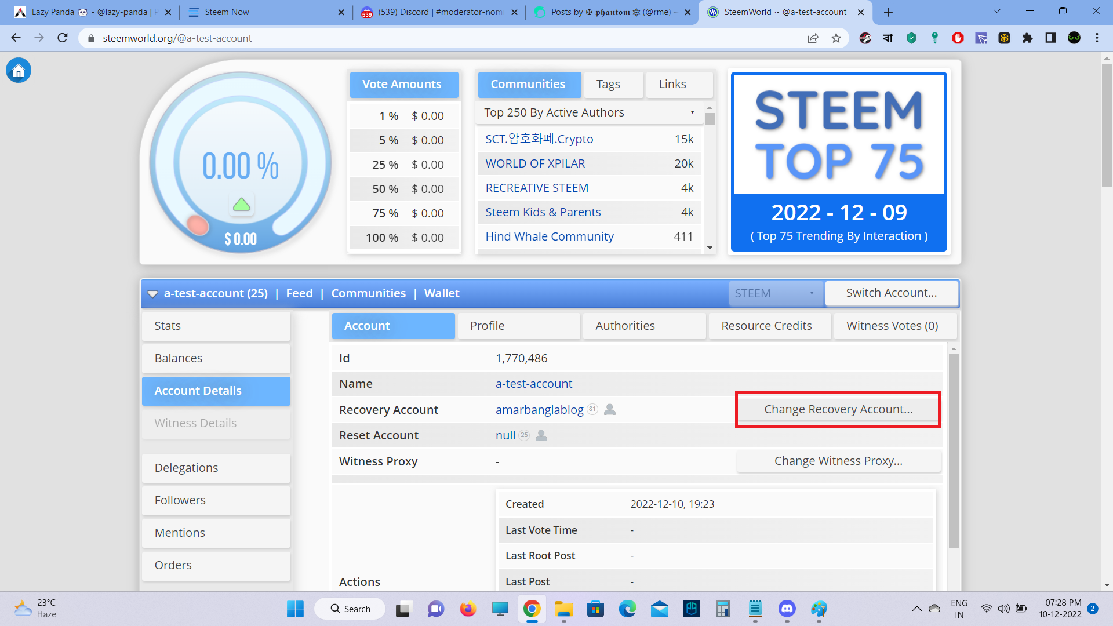Open browser side panel icon
This screenshot has height=626, width=1113.
coord(1050,38)
